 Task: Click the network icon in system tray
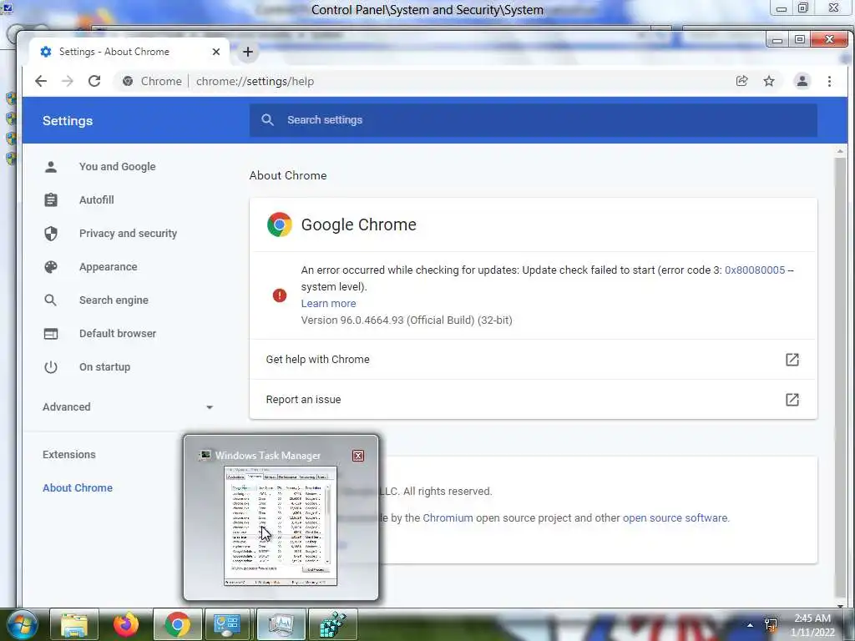pyautogui.click(x=771, y=625)
